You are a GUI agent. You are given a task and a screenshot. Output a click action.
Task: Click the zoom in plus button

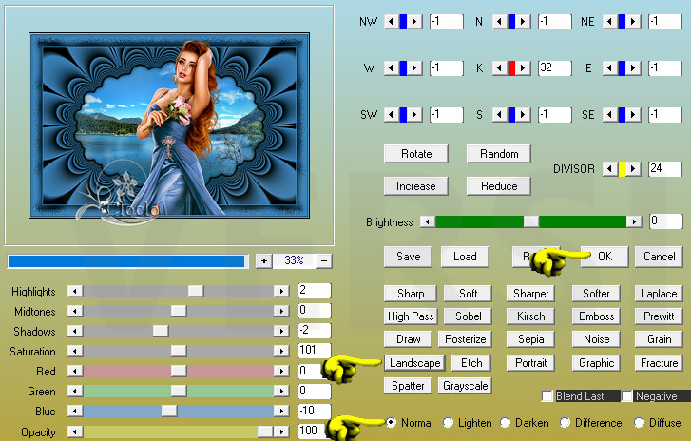tap(263, 260)
